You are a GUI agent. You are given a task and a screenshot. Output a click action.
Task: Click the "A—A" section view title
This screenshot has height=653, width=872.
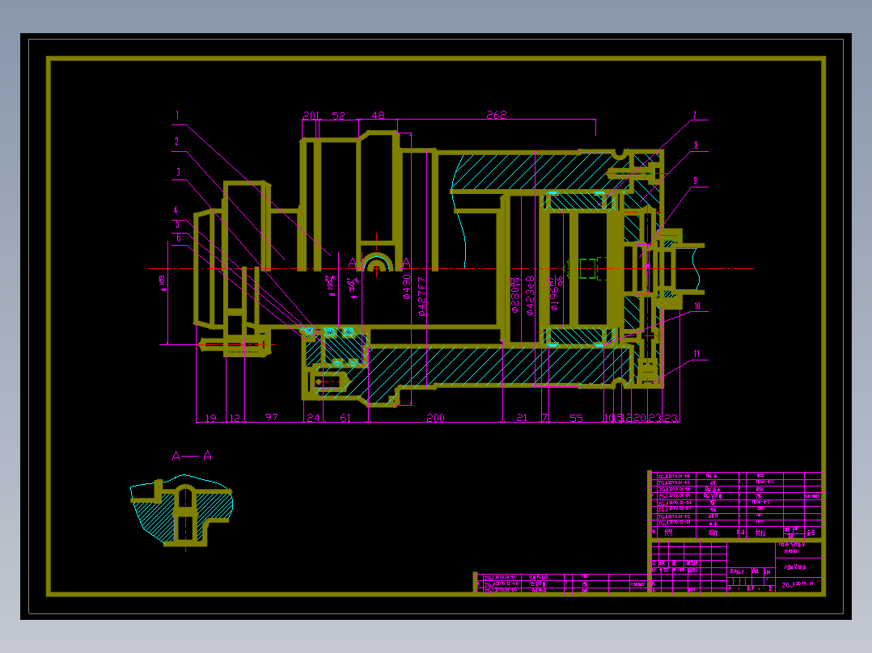[x=192, y=457]
